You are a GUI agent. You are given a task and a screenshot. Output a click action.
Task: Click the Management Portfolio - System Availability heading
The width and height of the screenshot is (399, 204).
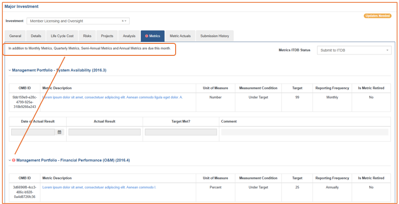(59, 70)
